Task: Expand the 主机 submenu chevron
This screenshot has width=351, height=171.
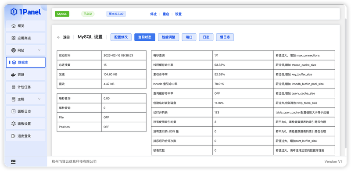Action: click(x=39, y=99)
